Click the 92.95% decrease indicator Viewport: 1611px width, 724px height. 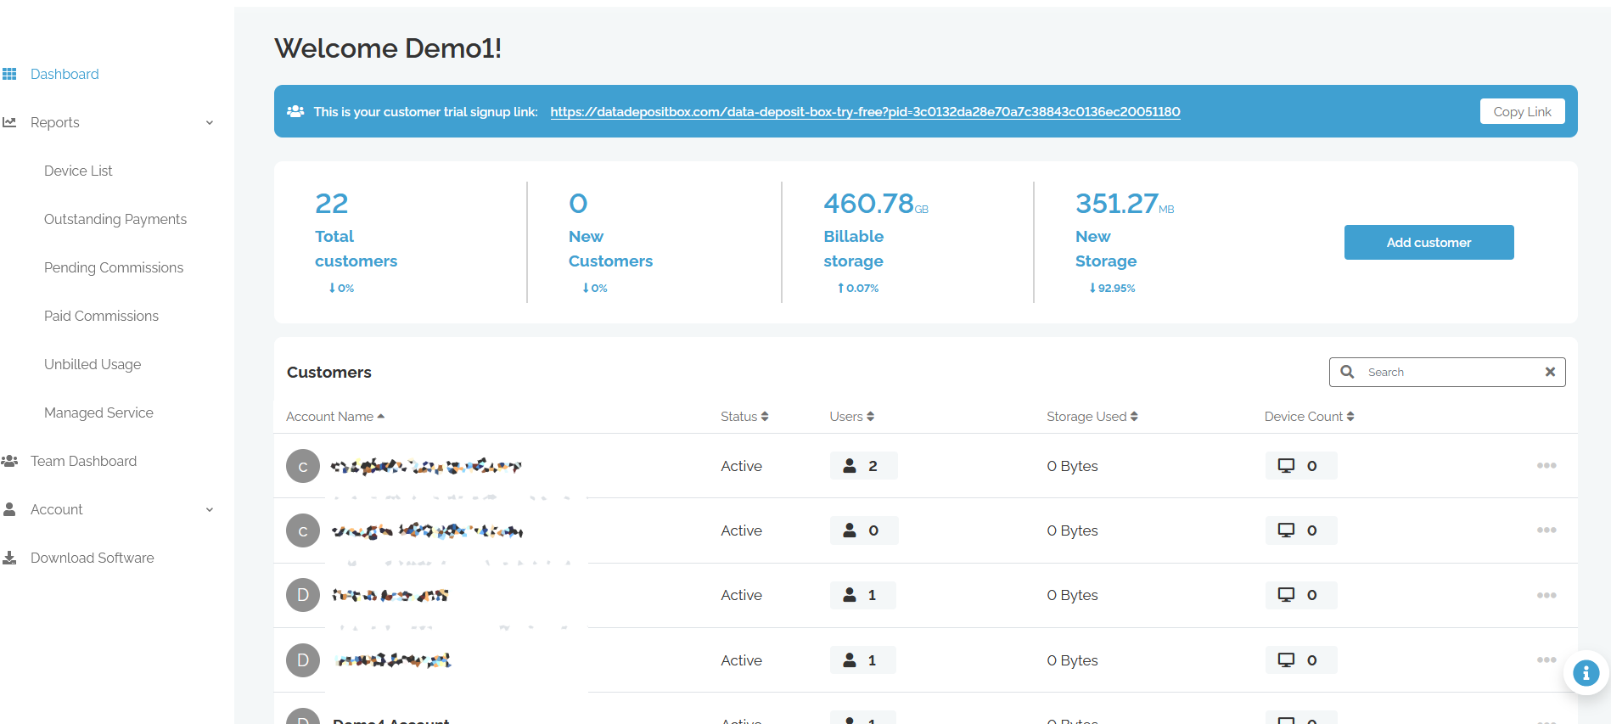click(1112, 288)
